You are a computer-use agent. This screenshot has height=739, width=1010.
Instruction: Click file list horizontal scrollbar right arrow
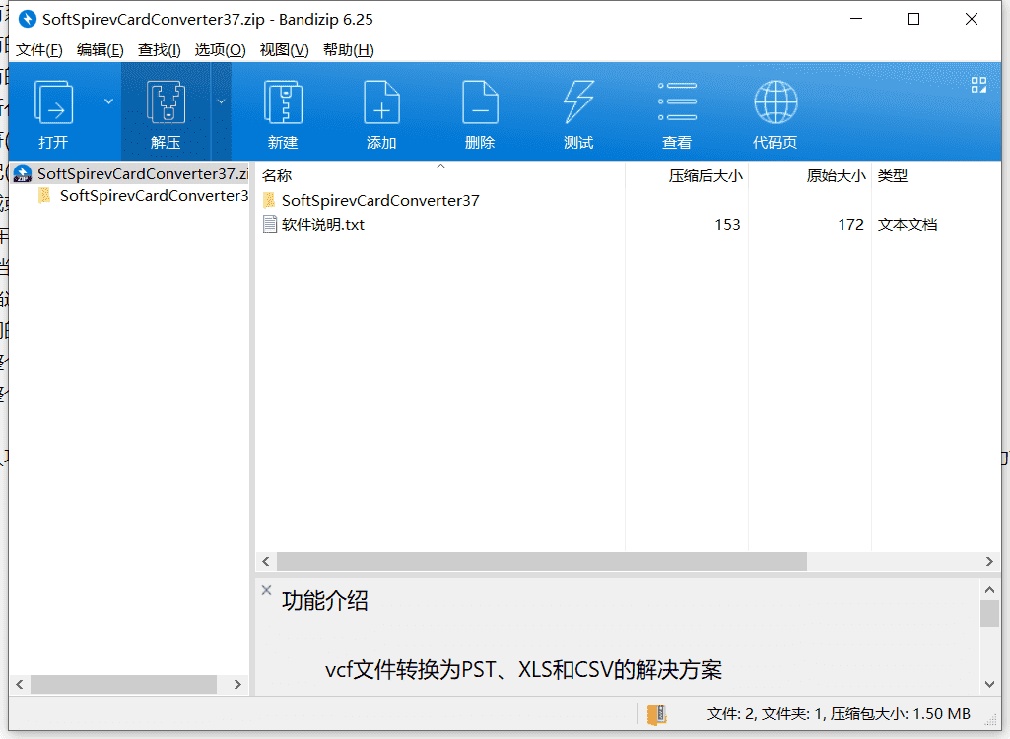989,562
